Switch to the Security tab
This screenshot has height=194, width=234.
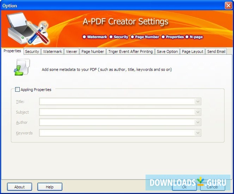[x=32, y=51]
